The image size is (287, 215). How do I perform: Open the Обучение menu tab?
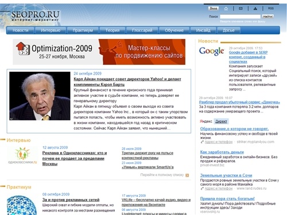(174, 30)
